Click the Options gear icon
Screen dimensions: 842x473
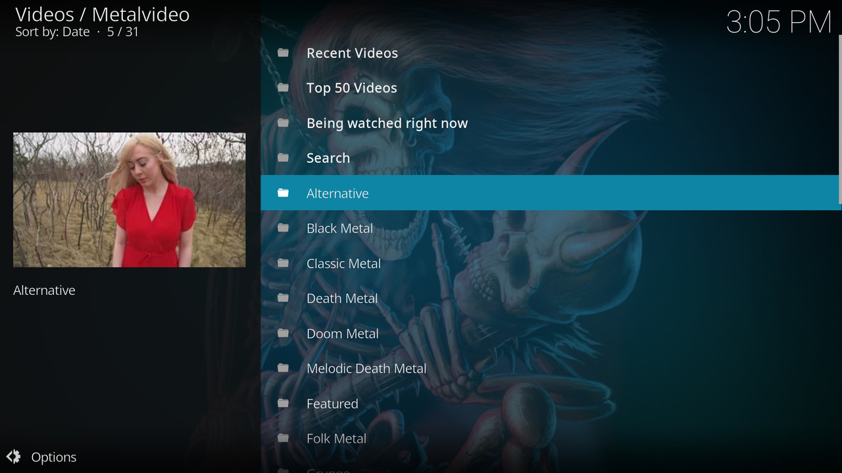(x=14, y=457)
